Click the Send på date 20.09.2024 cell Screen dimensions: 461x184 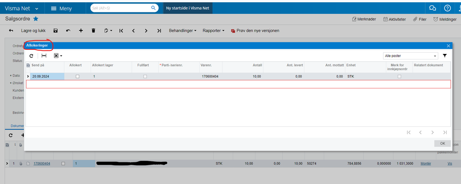(47, 77)
